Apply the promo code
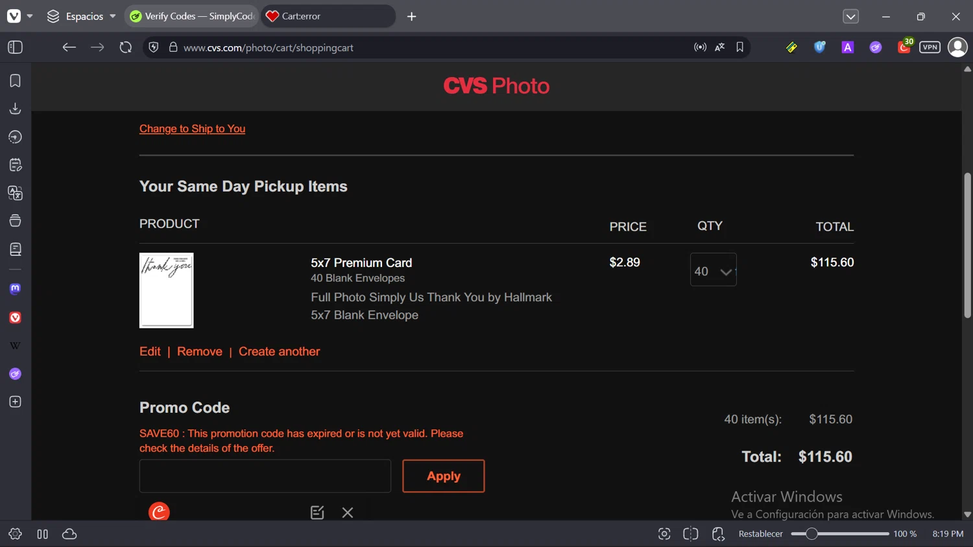The width and height of the screenshot is (973, 547). click(444, 476)
